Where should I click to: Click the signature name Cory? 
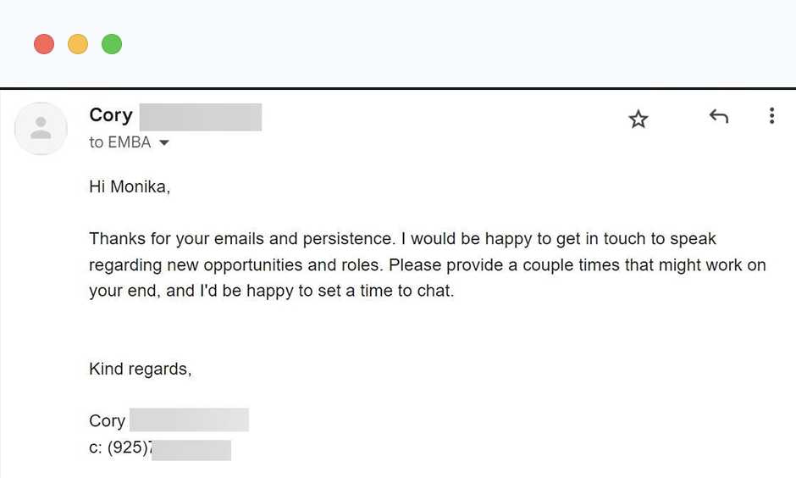(x=107, y=421)
